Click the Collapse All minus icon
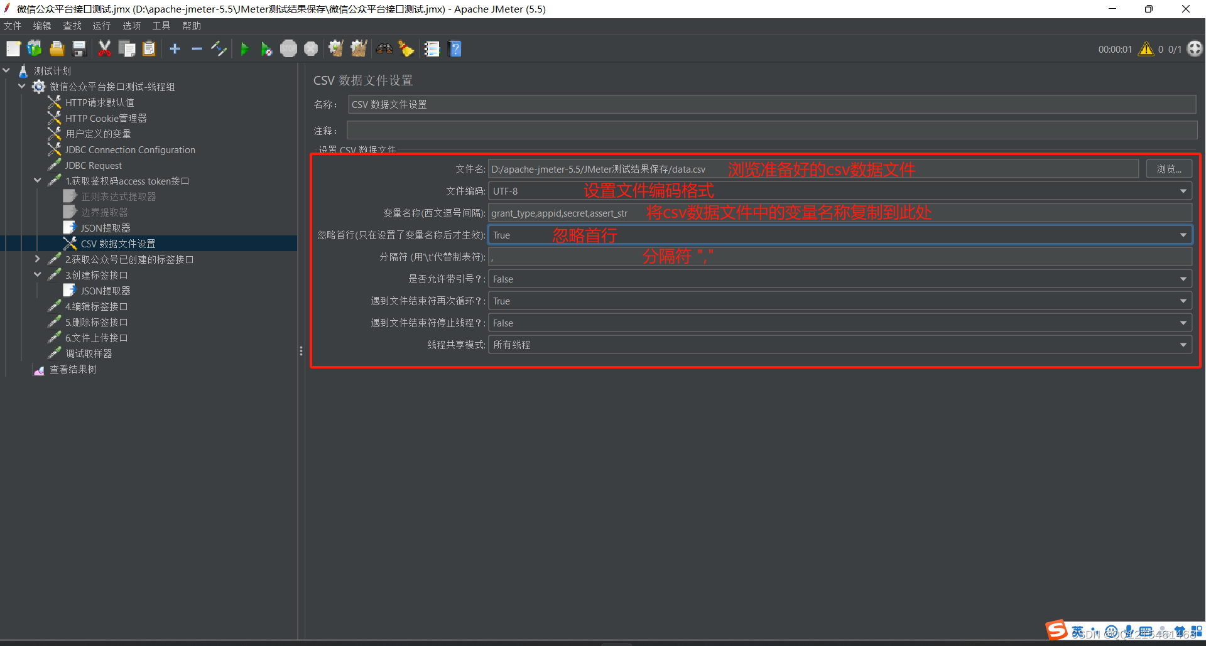This screenshot has width=1206, height=646. tap(197, 49)
